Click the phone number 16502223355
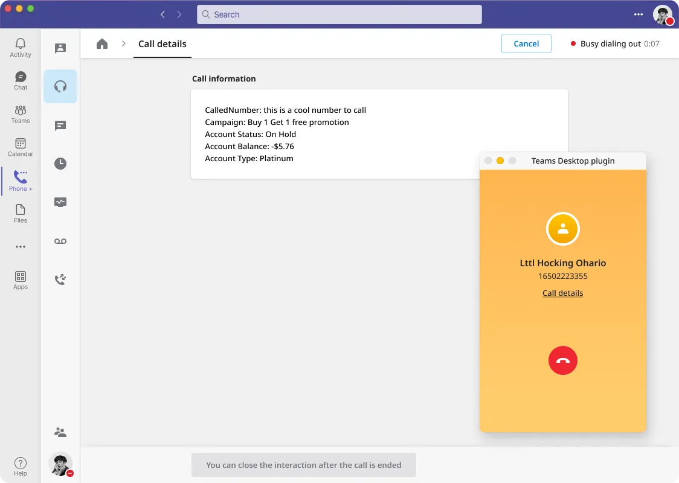679x483 pixels. pos(562,276)
